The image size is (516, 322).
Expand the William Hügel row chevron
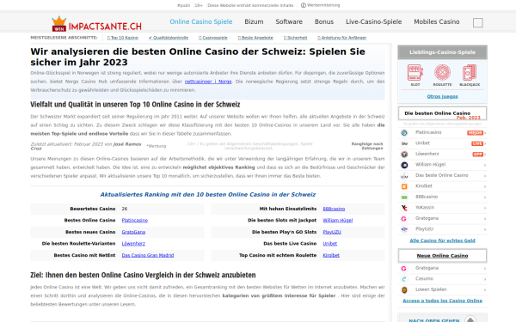(485, 165)
